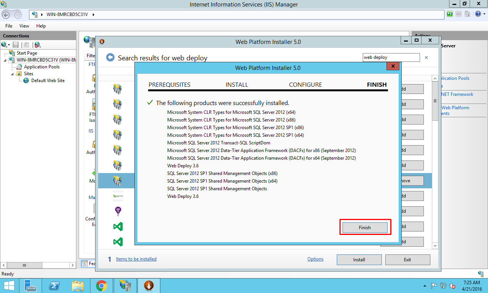Click the scroll-down arrow of the results list
Image resolution: width=488 pixels, height=293 pixels.
pyautogui.click(x=435, y=246)
